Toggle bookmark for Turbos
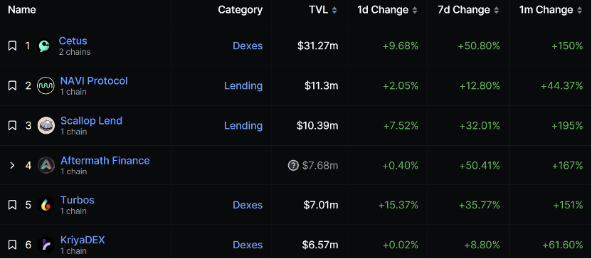 click(12, 205)
